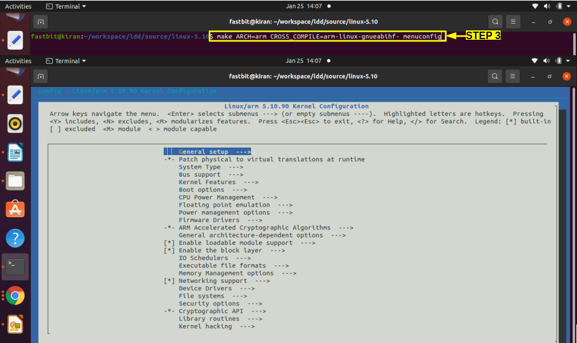
Task: Open Terminal app menu above the menuconfig window
Action: [x=66, y=61]
